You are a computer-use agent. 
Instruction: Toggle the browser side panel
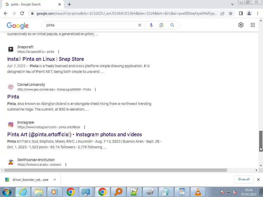241,13
